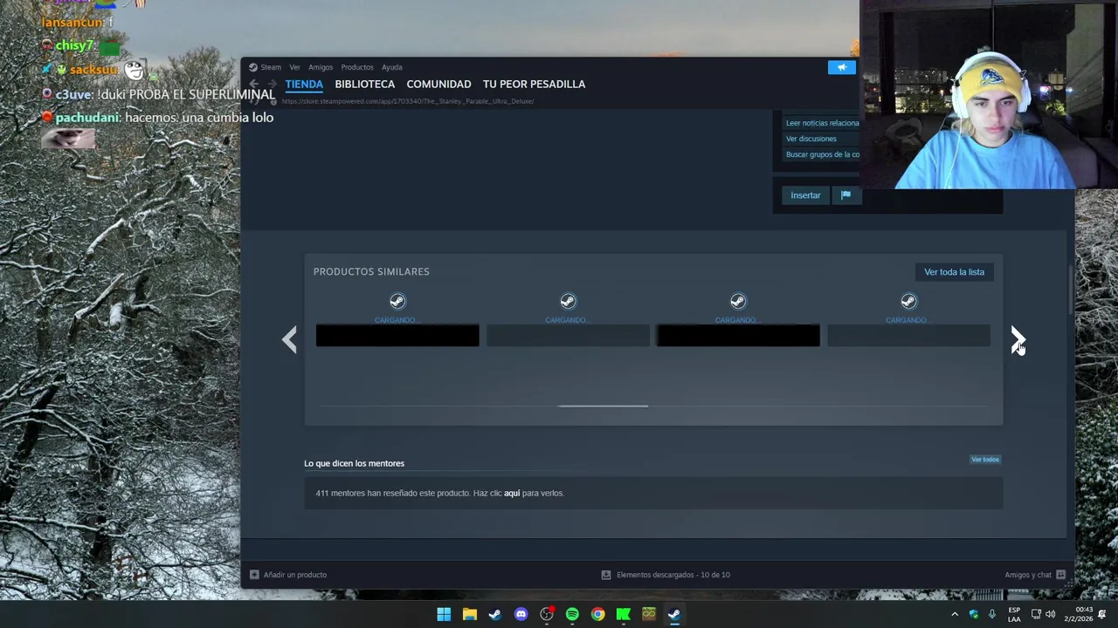
Task: Click the store URL address bar
Action: (x=408, y=101)
